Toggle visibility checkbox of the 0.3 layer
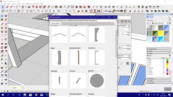173x97 pixels. 163,66
